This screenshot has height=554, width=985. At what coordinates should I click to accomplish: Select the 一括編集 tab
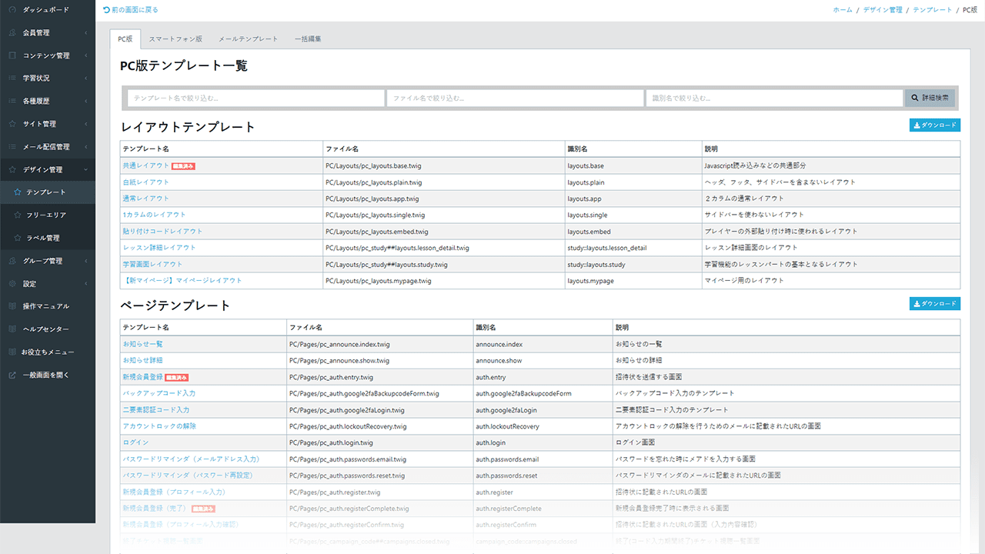click(x=308, y=38)
